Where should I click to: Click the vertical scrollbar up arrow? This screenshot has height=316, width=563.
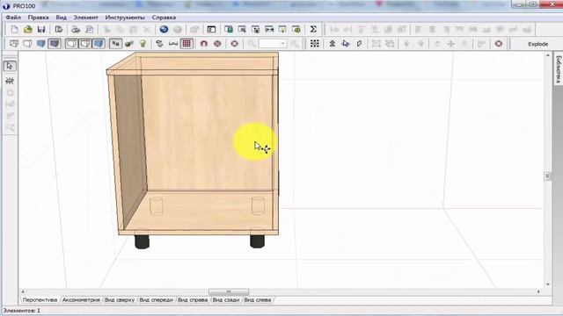point(547,55)
